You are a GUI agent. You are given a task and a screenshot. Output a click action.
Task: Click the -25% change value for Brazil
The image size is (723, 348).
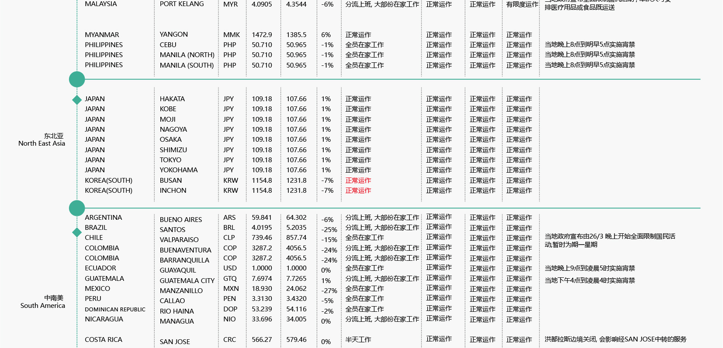click(329, 230)
